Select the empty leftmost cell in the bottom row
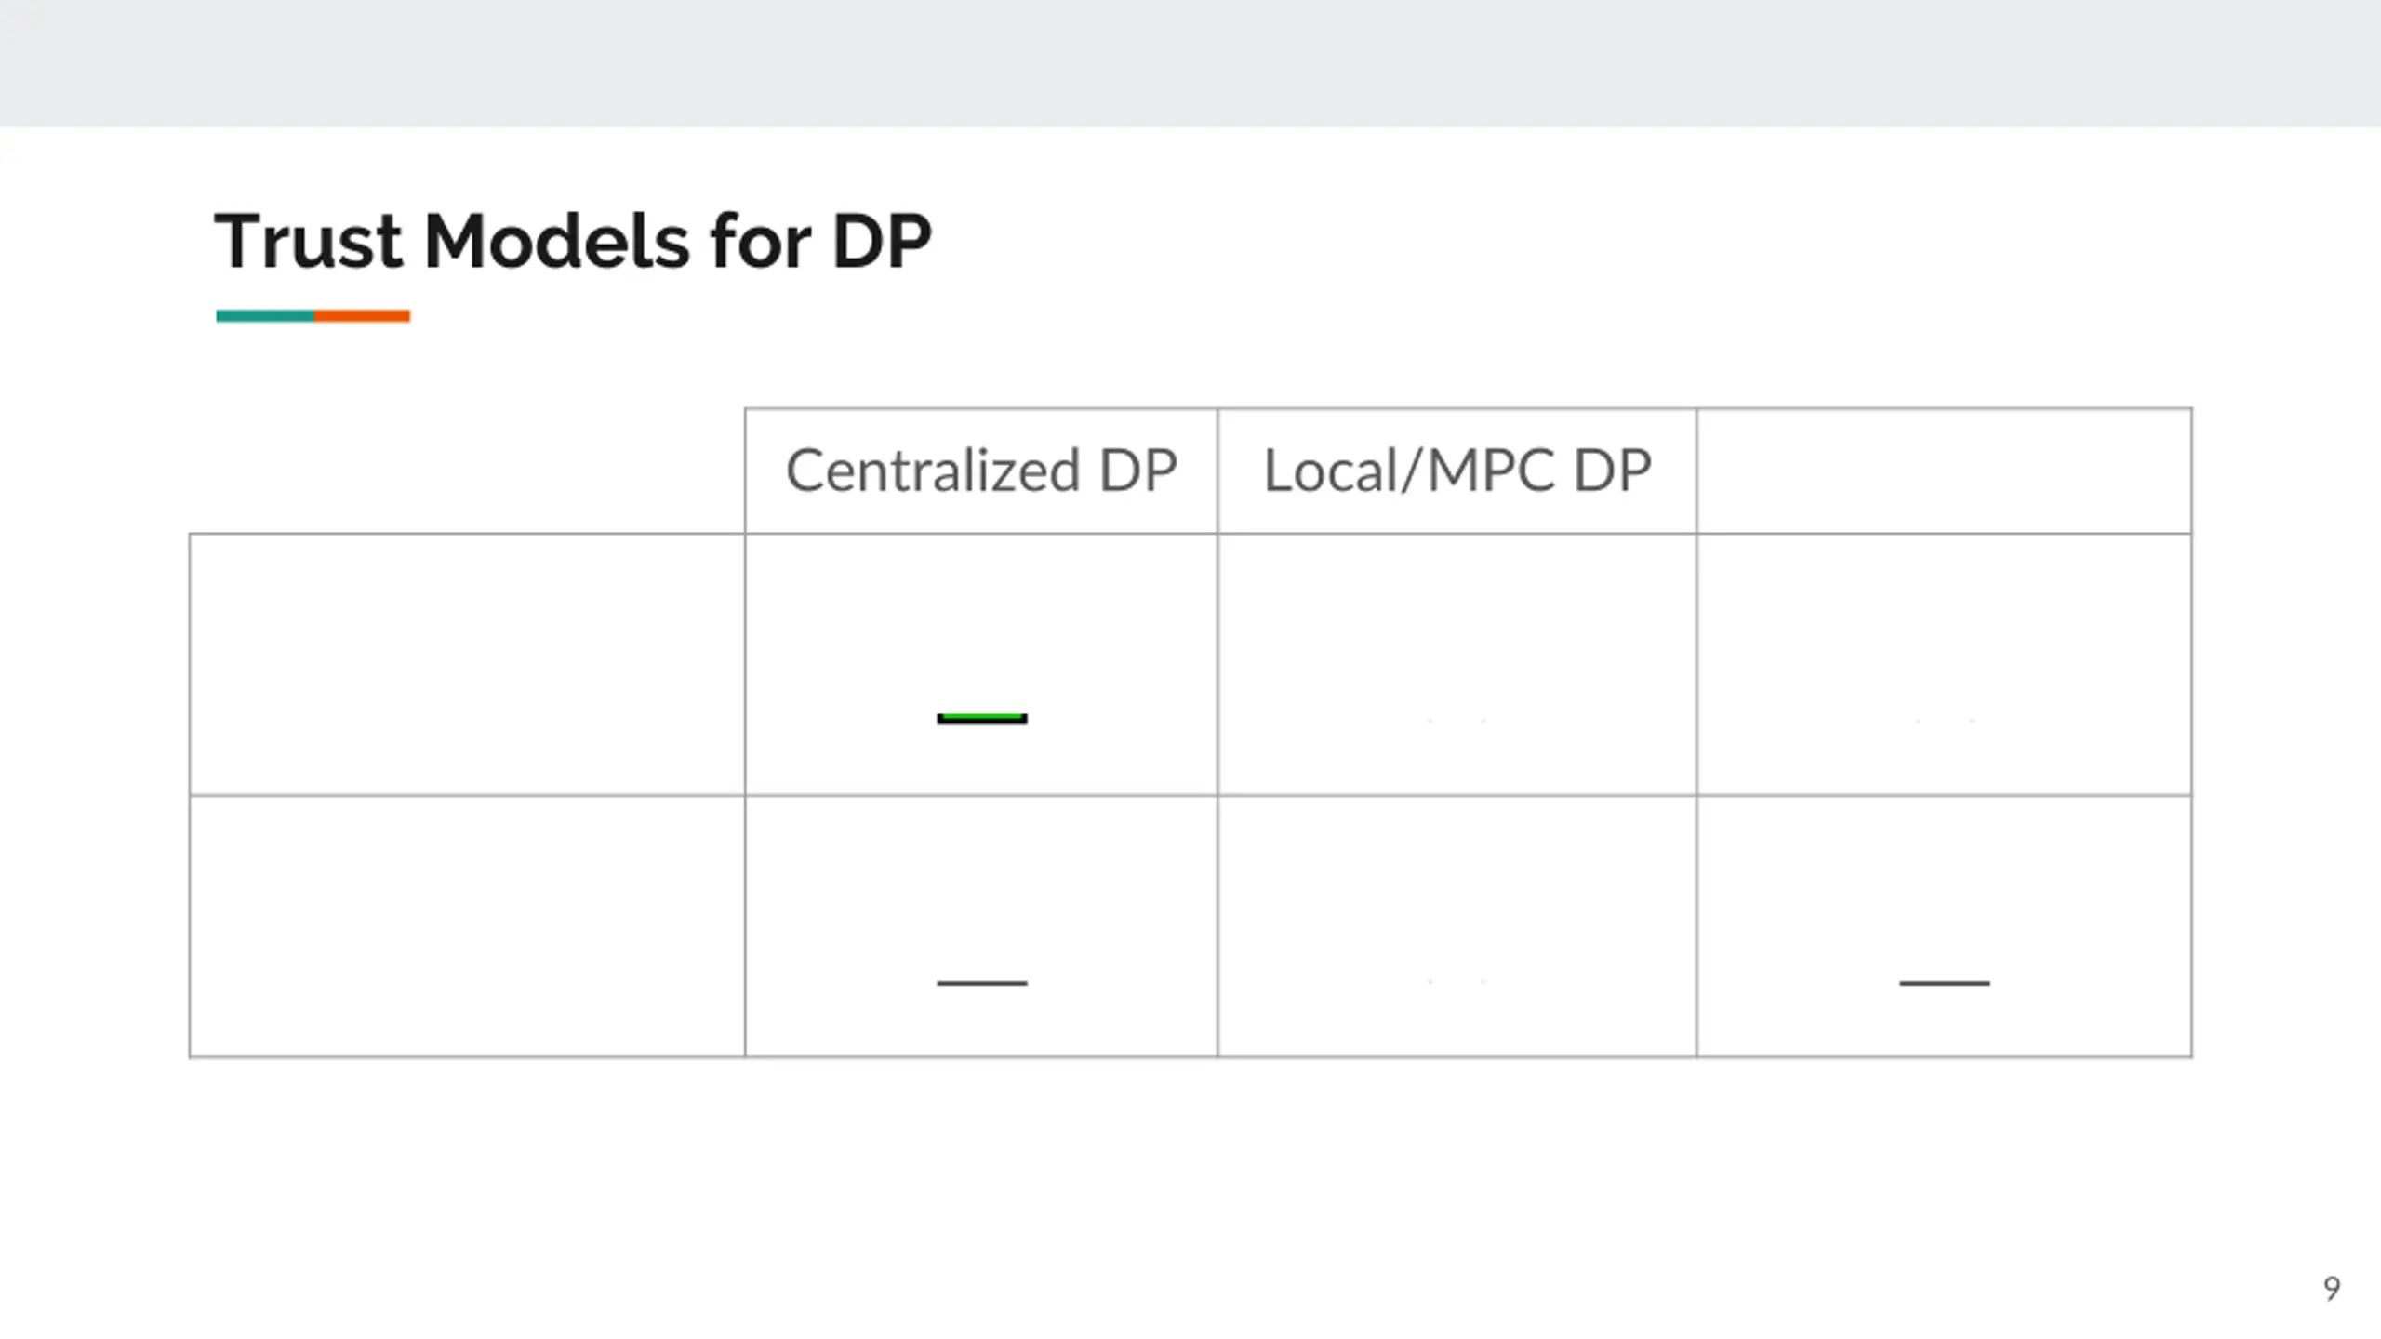This screenshot has width=2381, height=1339. click(467, 926)
